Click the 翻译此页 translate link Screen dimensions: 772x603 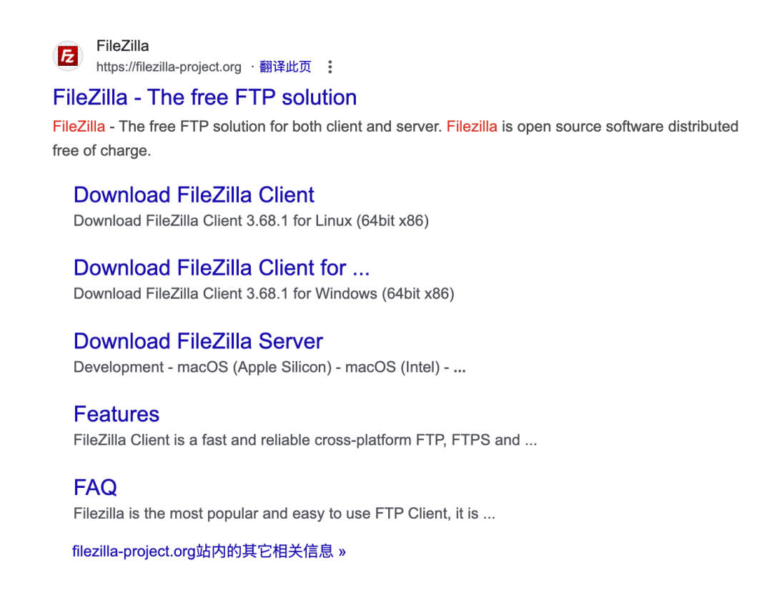(x=285, y=67)
